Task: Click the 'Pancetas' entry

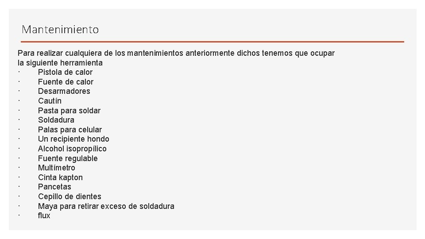Action: tap(54, 187)
